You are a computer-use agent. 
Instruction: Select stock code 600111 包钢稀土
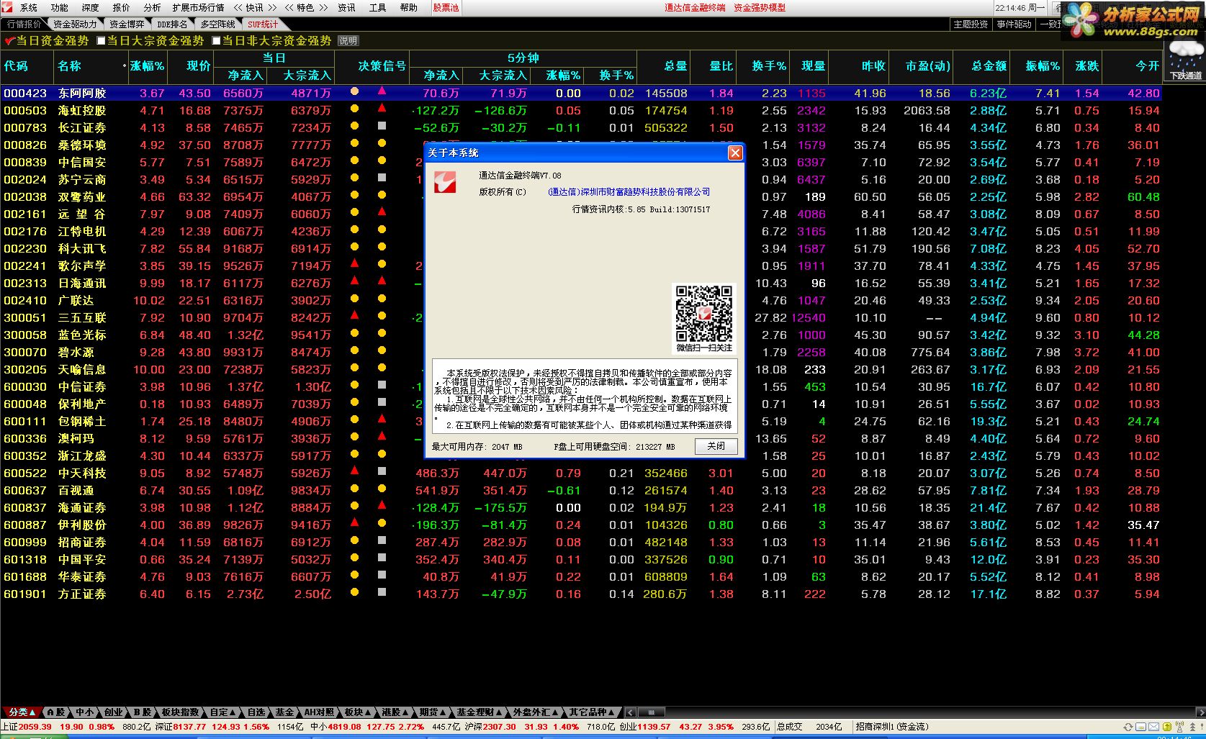click(25, 421)
